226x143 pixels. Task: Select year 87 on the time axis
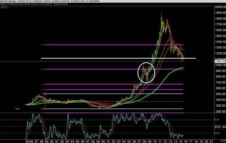(36, 142)
